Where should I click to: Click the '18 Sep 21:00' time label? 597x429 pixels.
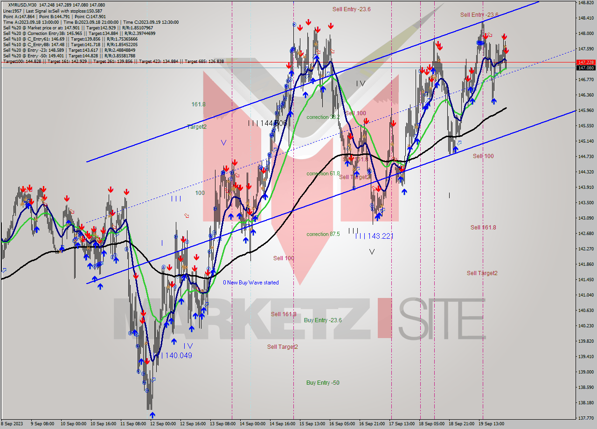coord(462,424)
